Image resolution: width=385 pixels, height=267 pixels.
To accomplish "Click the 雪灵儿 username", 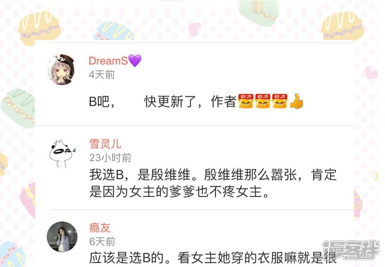I will pos(105,144).
